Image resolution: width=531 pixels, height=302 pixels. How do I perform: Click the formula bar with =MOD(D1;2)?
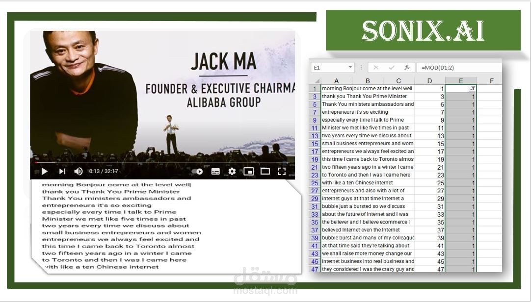459,67
